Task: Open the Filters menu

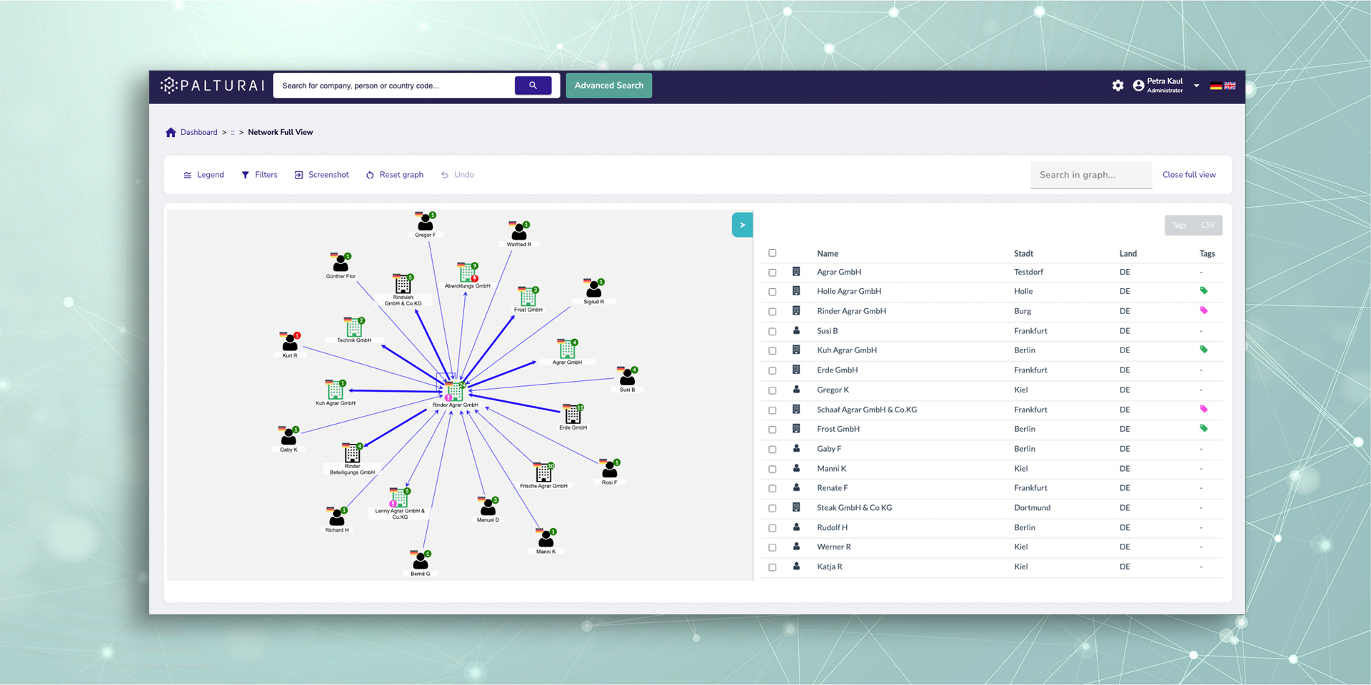Action: [259, 175]
